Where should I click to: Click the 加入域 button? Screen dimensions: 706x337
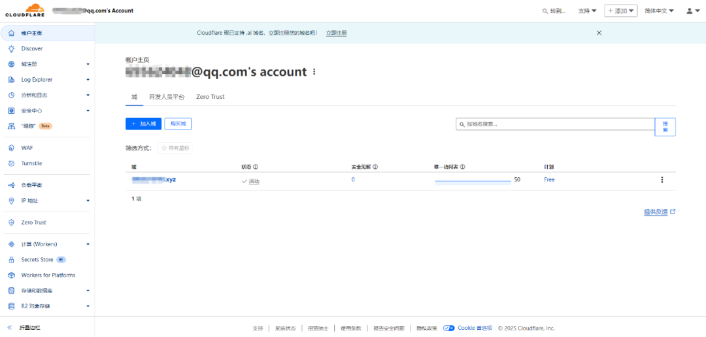coord(143,124)
